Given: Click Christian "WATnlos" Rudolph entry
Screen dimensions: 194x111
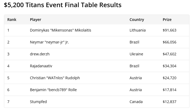Looking at the screenshot, I should [55, 78].
